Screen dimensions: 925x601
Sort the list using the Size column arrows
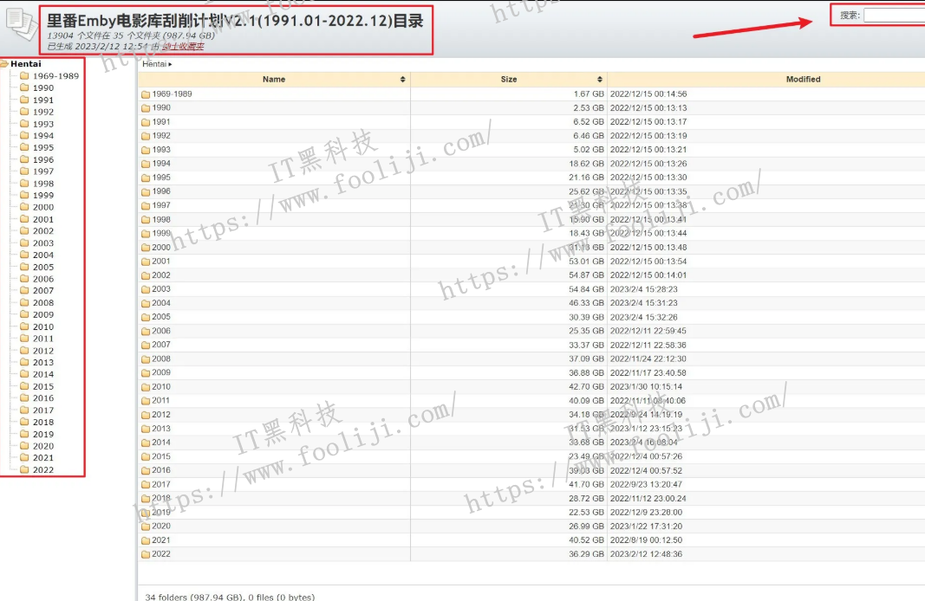pyautogui.click(x=600, y=80)
